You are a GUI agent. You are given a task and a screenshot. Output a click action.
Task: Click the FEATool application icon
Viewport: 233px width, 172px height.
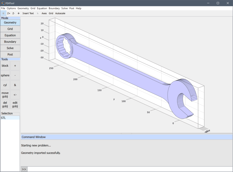[3, 3]
